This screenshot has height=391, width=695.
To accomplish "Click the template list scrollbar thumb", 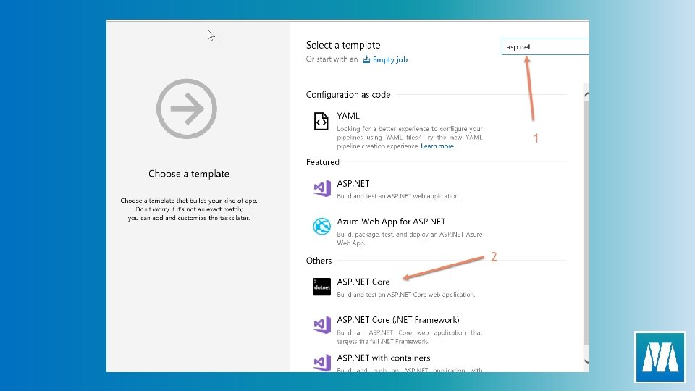I will [x=586, y=222].
